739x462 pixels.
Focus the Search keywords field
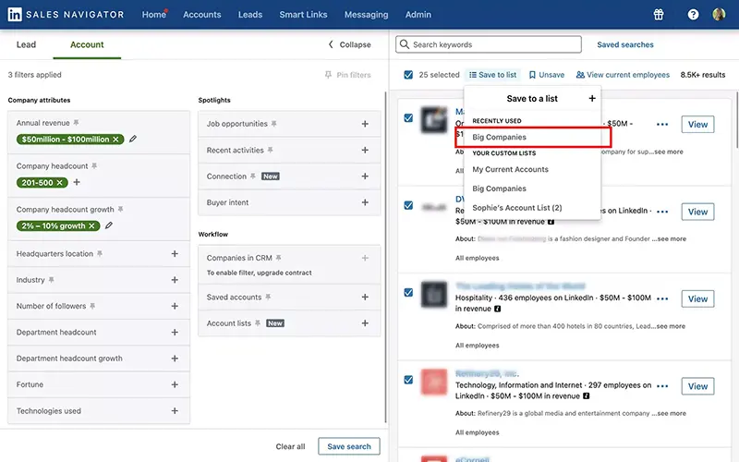click(x=489, y=44)
